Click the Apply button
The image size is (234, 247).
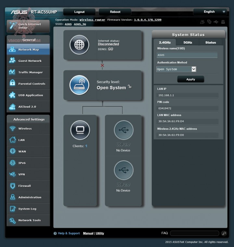(x=190, y=79)
